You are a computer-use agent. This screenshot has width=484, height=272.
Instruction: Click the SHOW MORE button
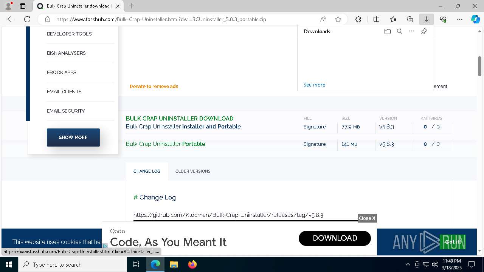coord(73,138)
